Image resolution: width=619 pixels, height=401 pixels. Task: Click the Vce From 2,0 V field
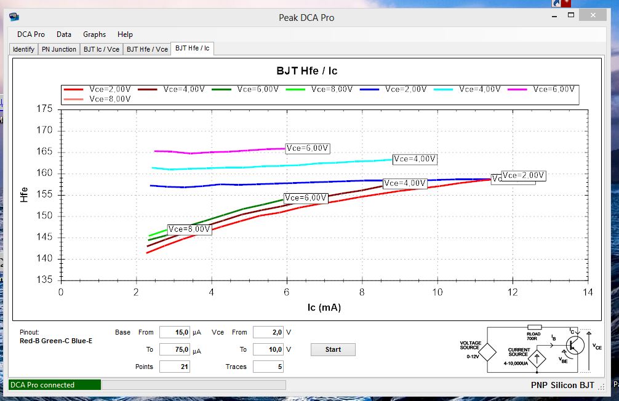pyautogui.click(x=268, y=332)
